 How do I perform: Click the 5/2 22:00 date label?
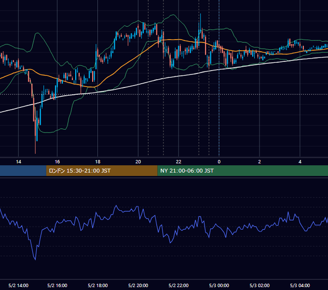(178, 285)
